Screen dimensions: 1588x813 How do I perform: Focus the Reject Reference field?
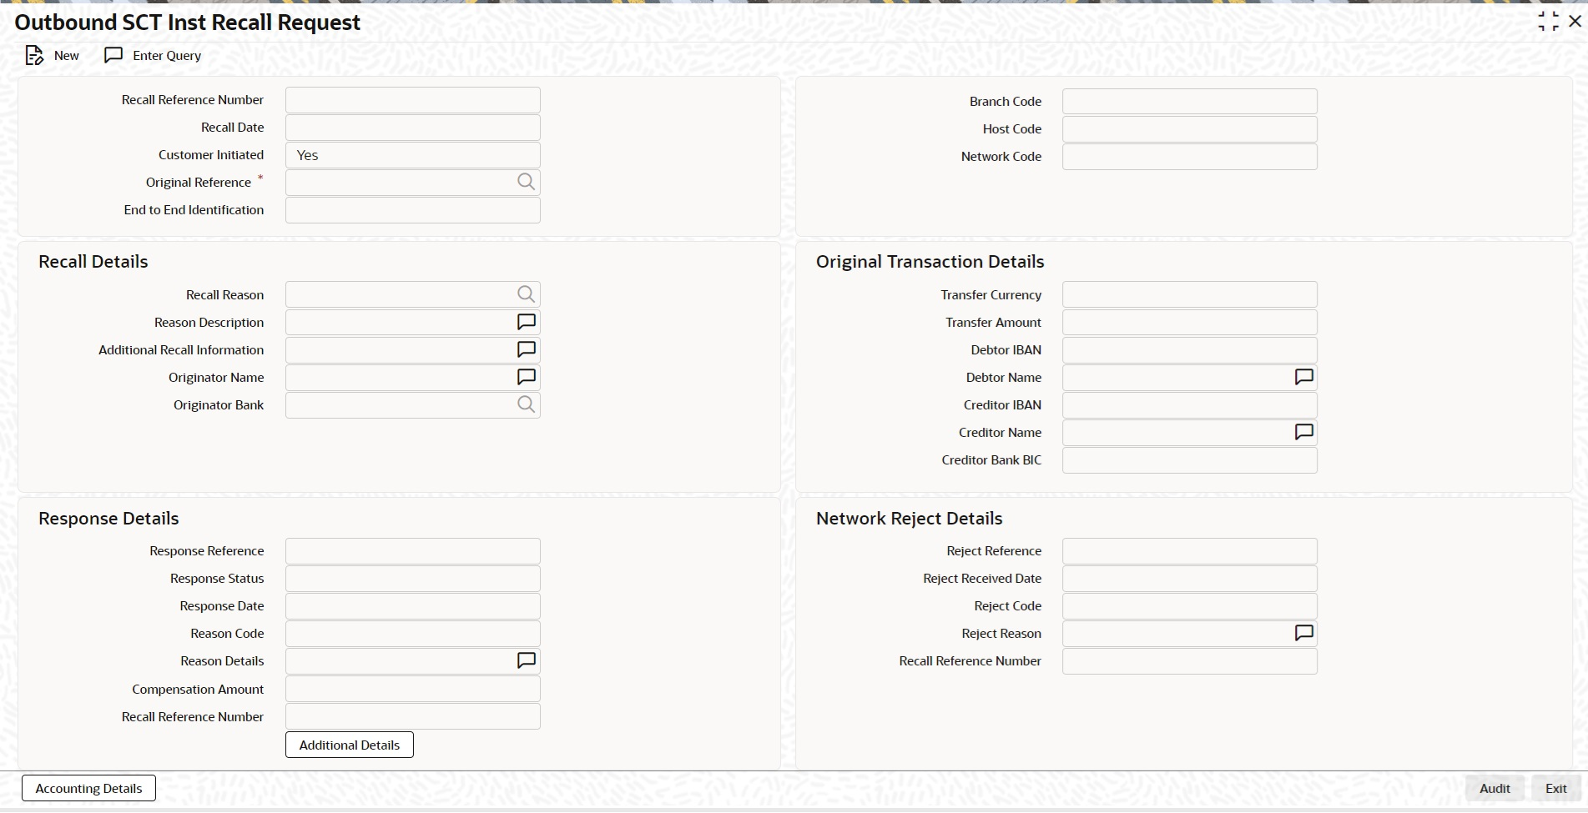1190,550
